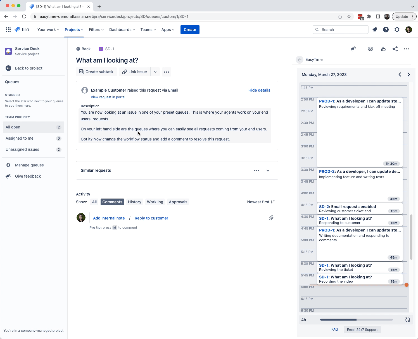Viewport: 418px width, 339px height.
Task: Open the Filters dropdown menu
Action: point(96,30)
